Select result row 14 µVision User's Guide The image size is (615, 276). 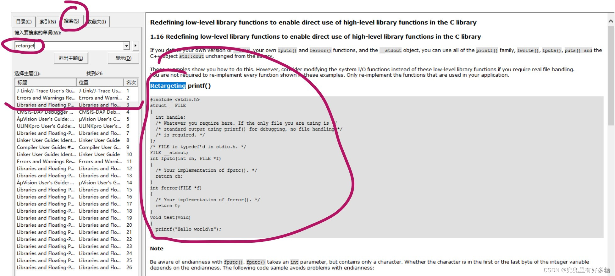point(76,182)
